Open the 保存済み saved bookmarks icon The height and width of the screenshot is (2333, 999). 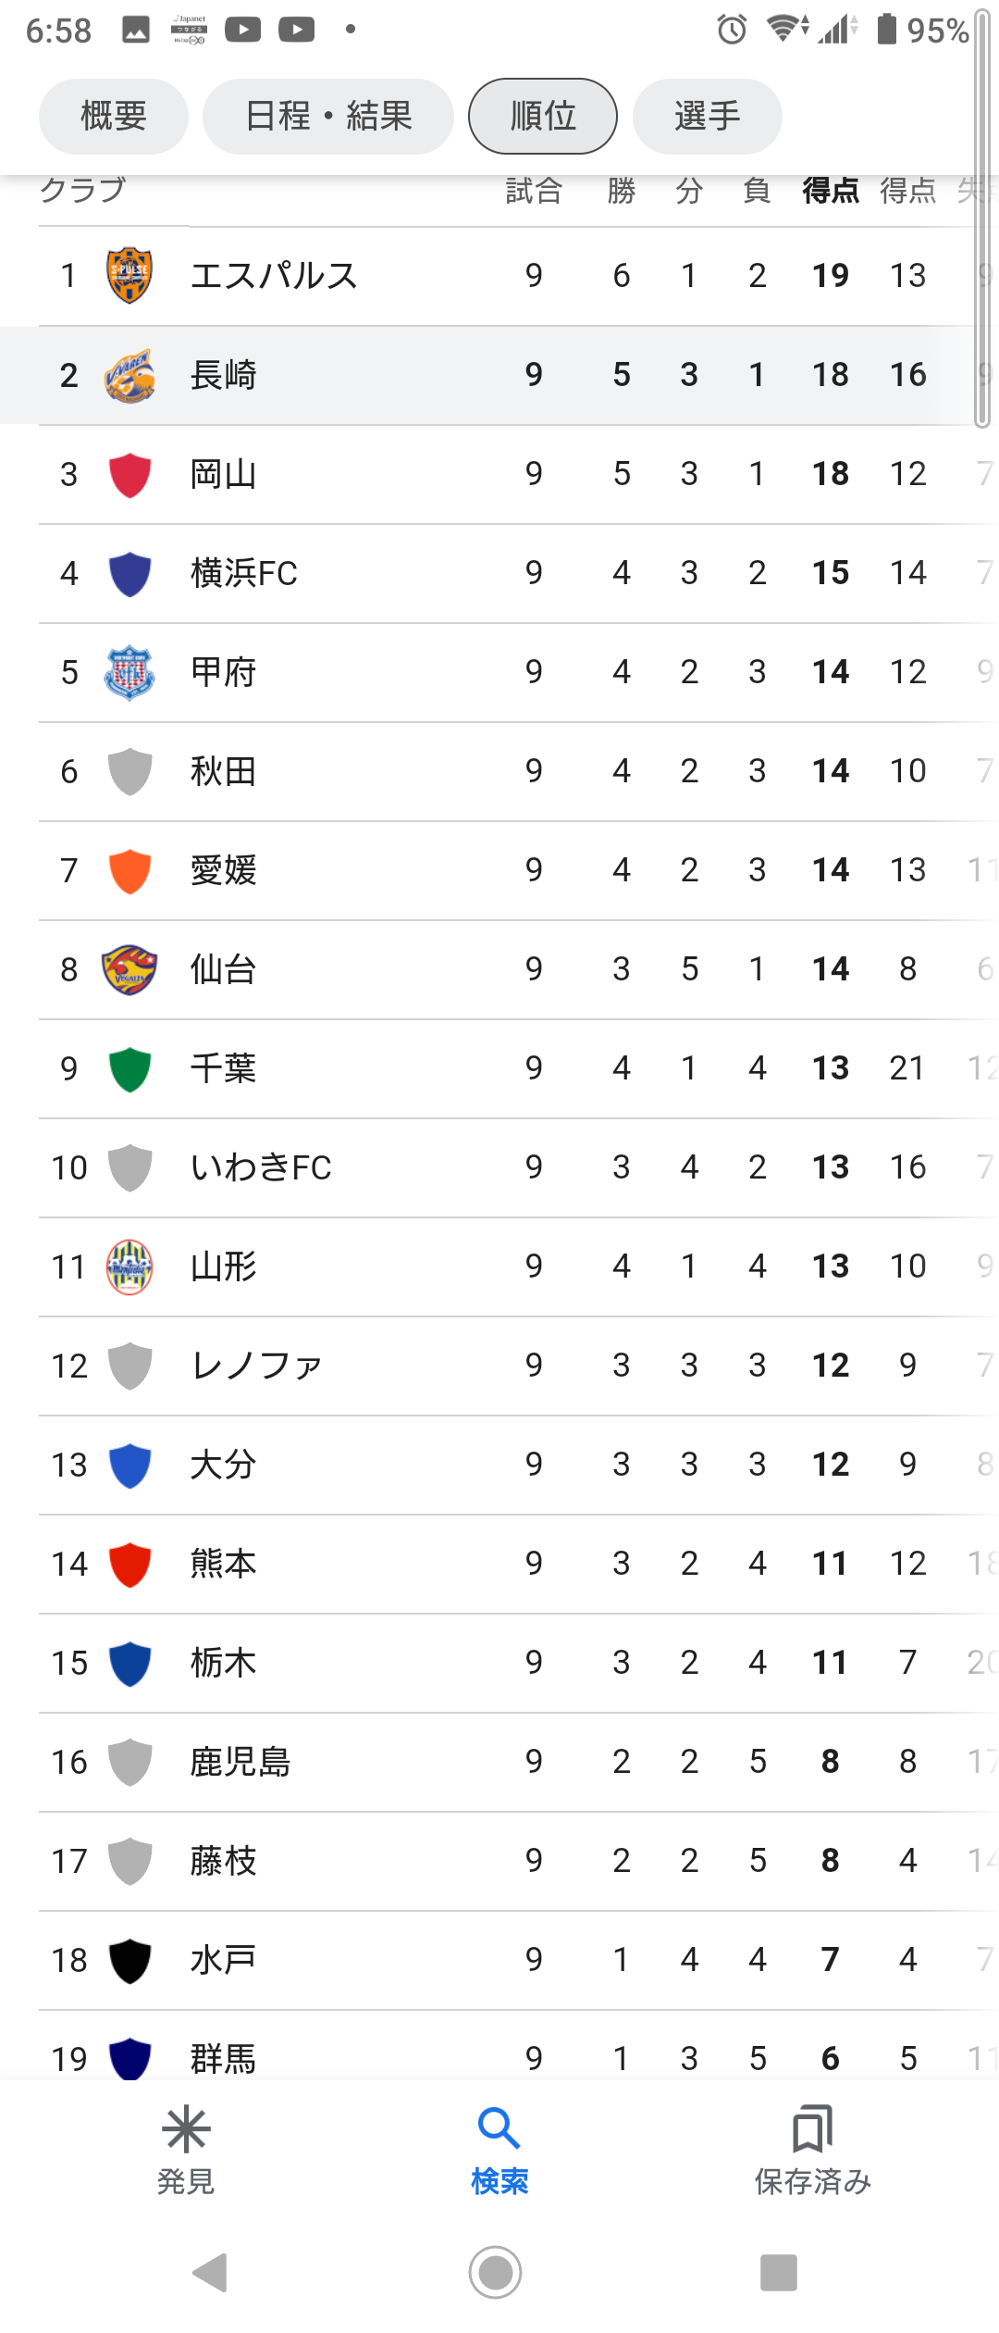pos(813,2129)
